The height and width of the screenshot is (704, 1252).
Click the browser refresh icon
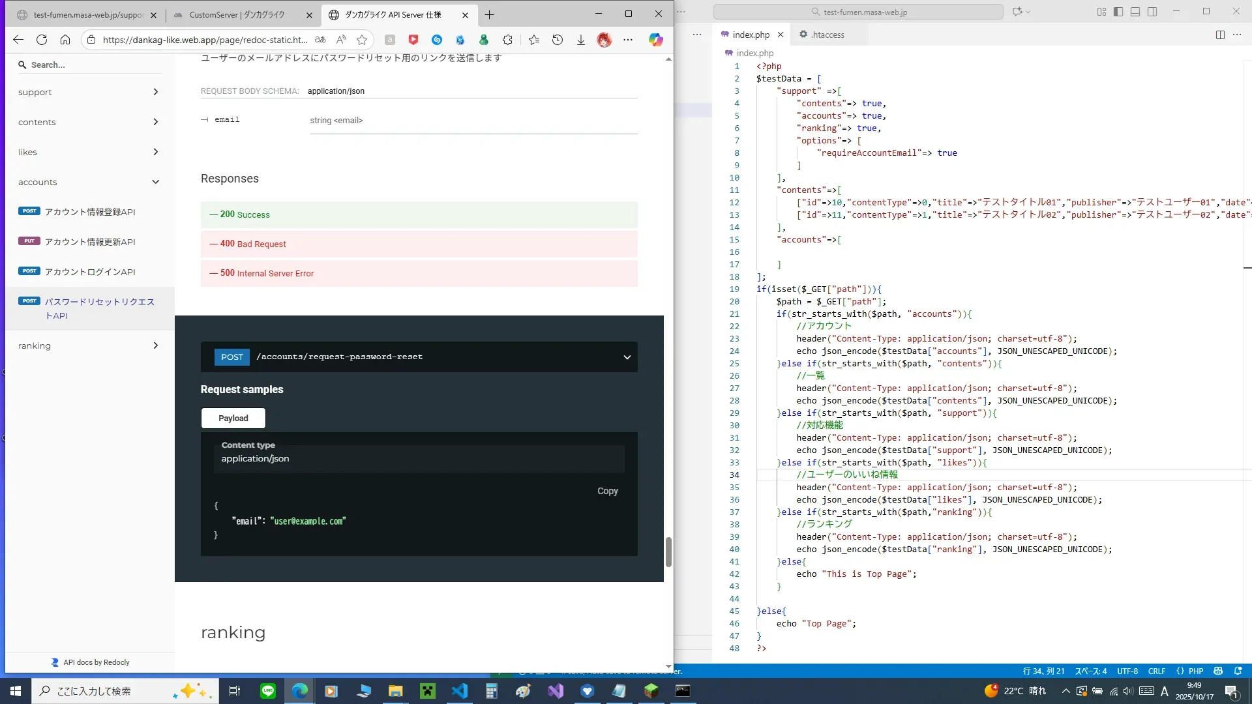pos(42,40)
